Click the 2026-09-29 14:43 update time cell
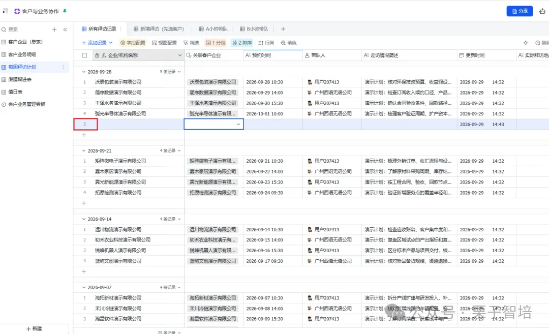549x334 pixels. click(x=486, y=124)
